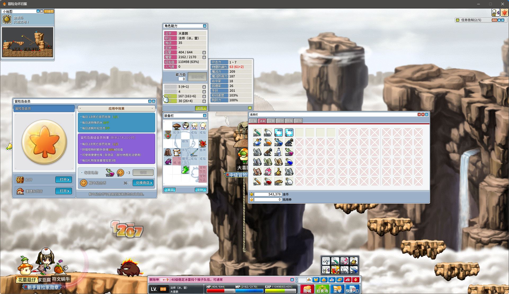Select the green shoes in equipment panel
This screenshot has width=509, height=294.
pos(185,170)
